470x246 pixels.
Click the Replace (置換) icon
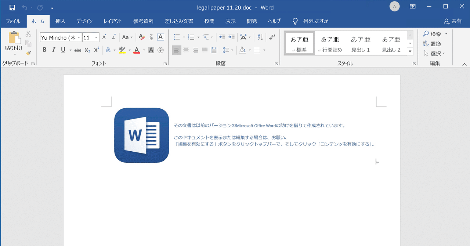pos(432,44)
